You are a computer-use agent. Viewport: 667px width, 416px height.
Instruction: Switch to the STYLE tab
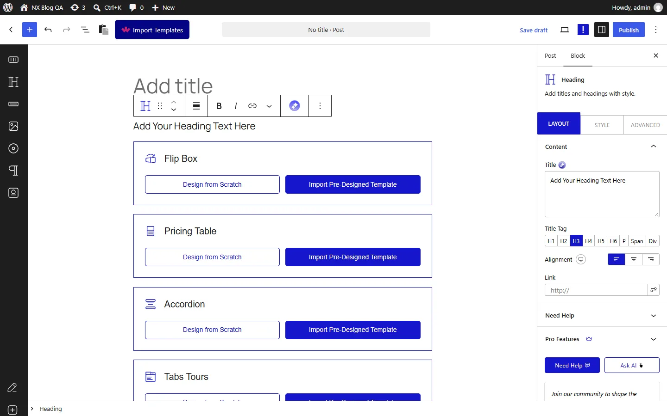click(602, 125)
